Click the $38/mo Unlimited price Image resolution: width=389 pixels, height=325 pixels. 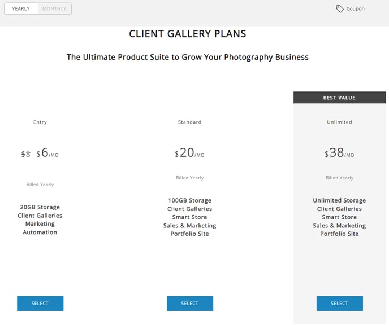pos(339,153)
